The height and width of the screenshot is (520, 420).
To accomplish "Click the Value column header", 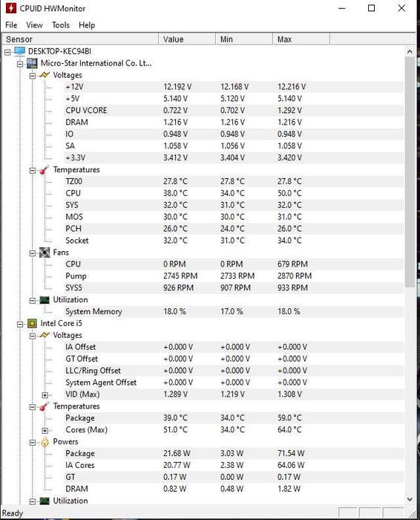I will click(187, 39).
